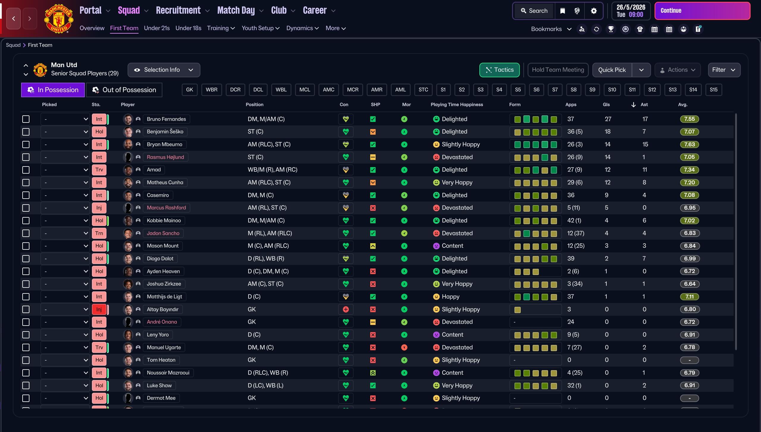Expand the Selection Info dropdown
Viewport: 761px width, 432px height.
[x=164, y=70]
